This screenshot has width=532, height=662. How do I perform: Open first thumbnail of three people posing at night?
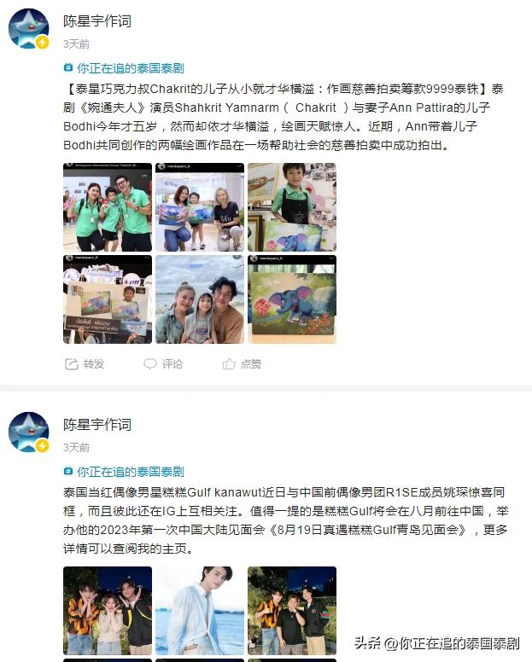(108, 611)
